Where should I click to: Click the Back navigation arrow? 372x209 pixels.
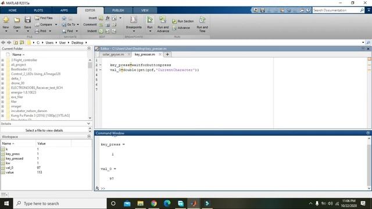tap(3, 42)
